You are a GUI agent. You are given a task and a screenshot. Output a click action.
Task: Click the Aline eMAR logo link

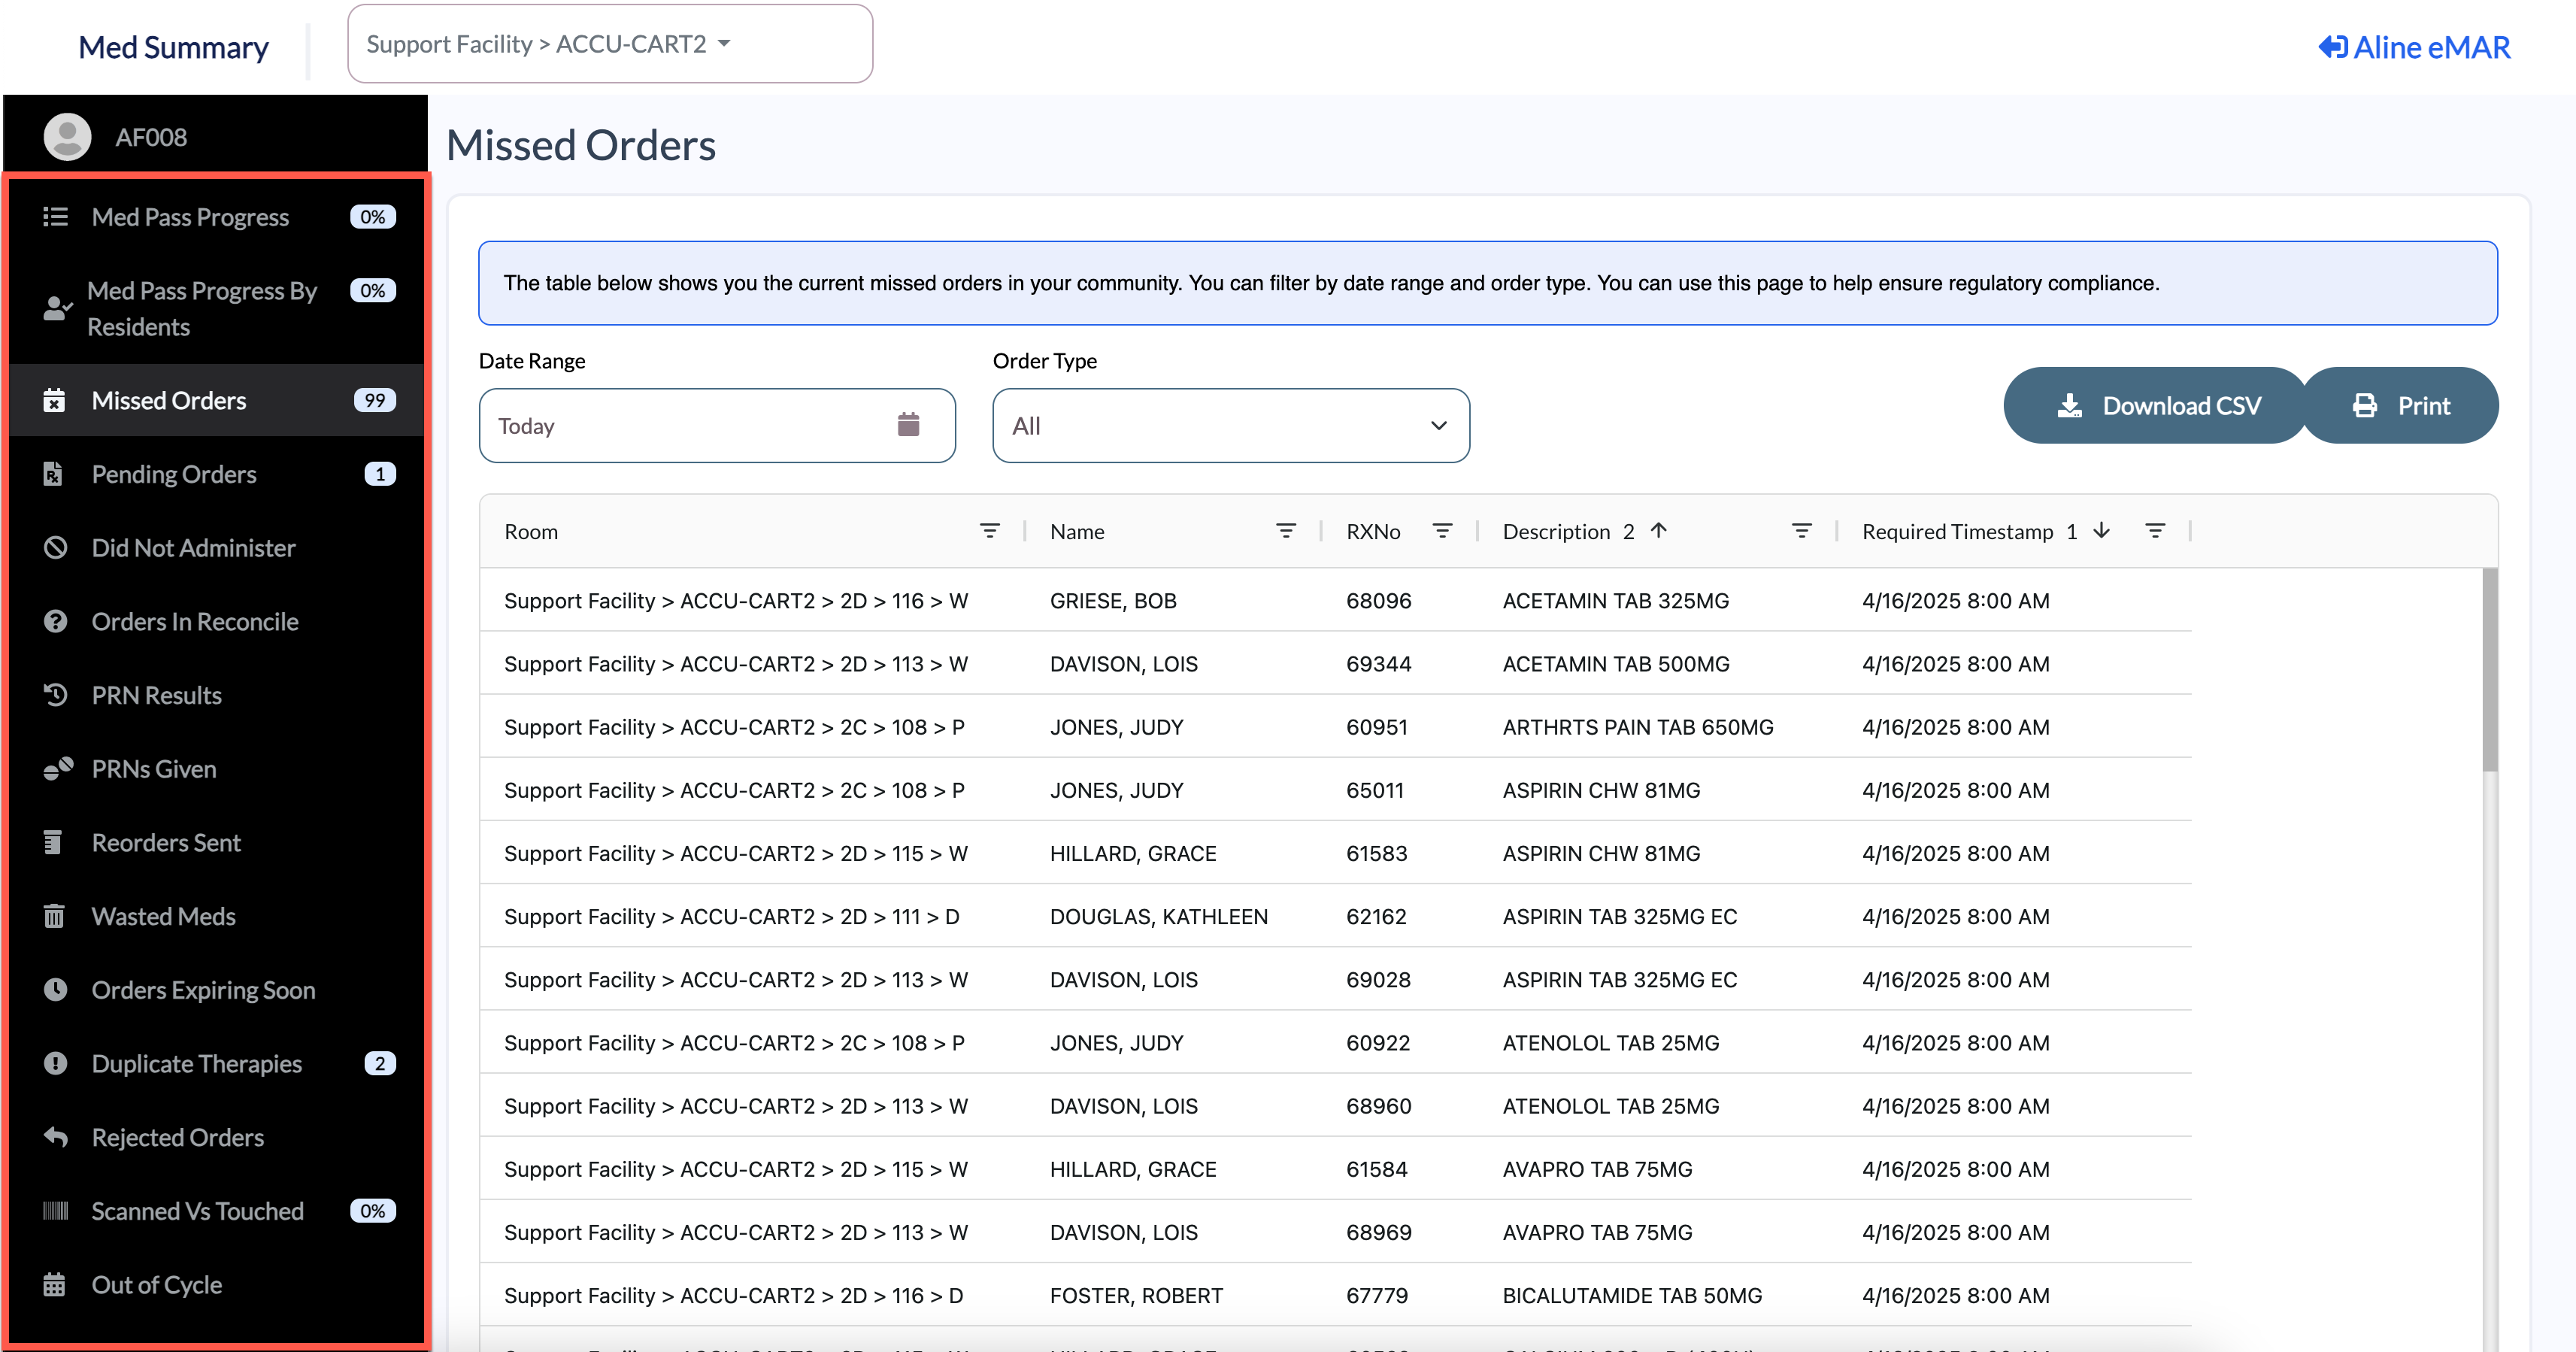pos(2414,47)
